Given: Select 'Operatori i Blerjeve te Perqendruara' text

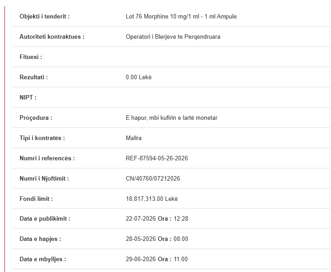Looking at the screenshot, I should [x=173, y=37].
